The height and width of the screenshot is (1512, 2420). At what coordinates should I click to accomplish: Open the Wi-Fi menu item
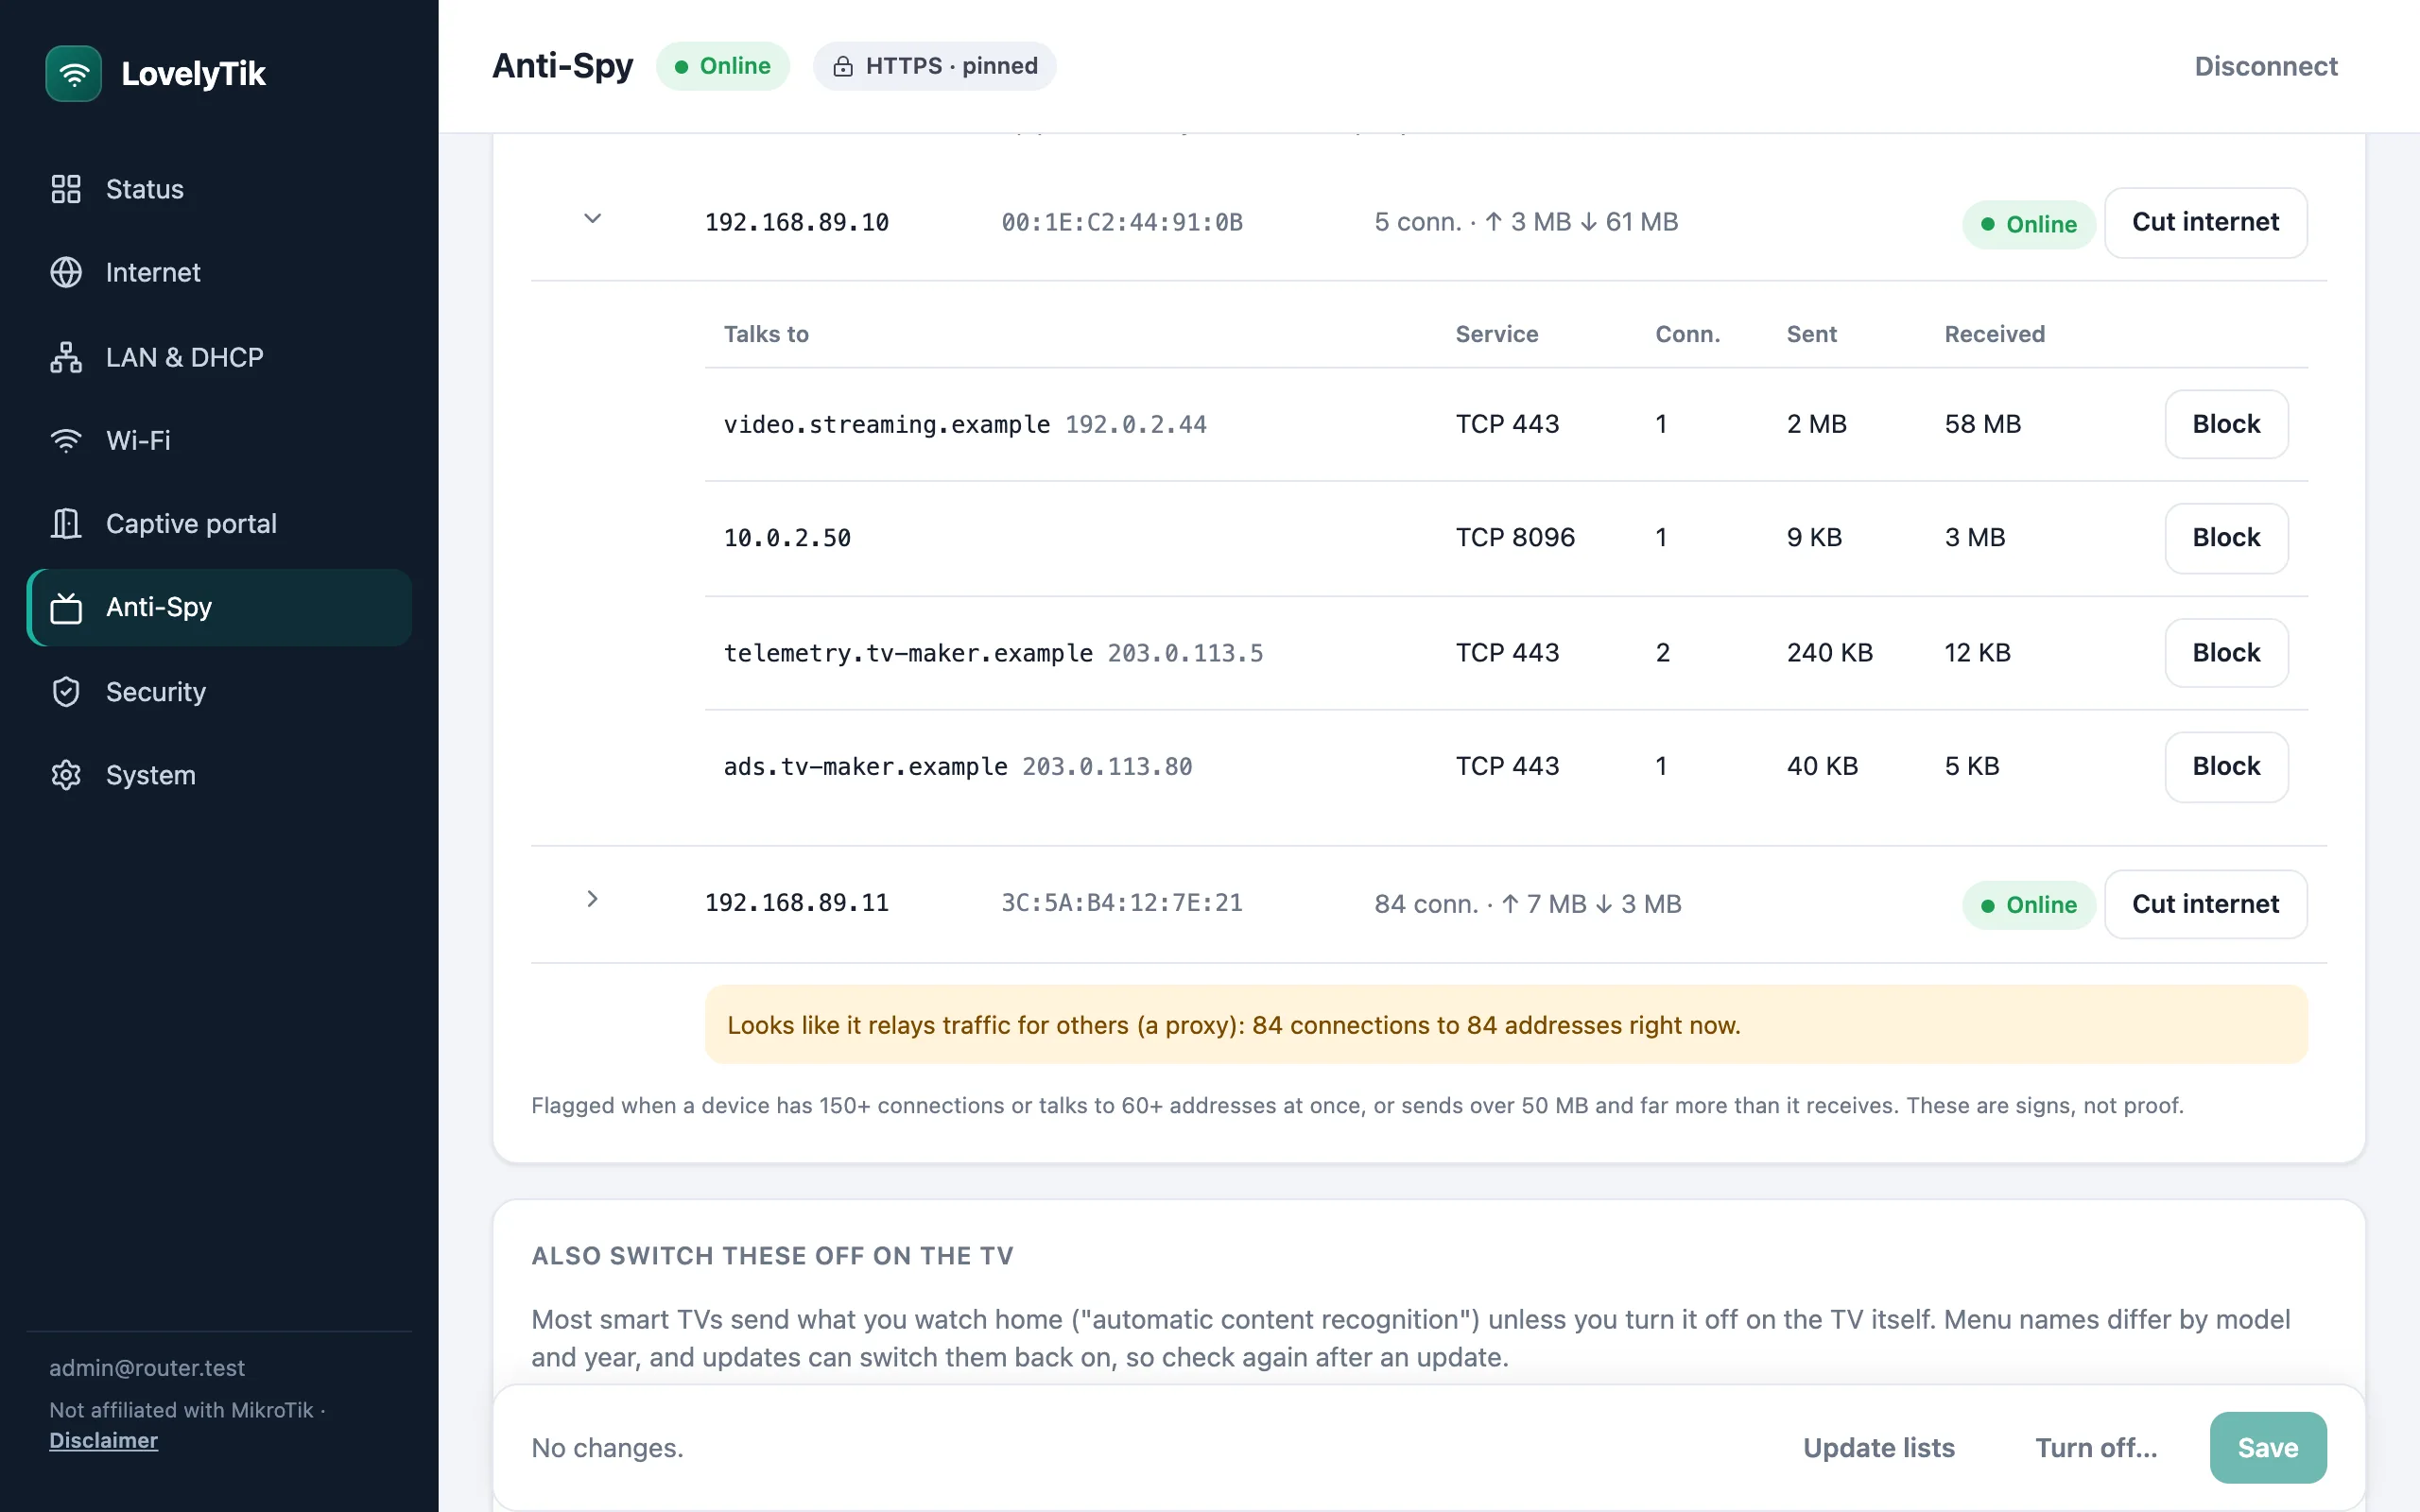219,440
